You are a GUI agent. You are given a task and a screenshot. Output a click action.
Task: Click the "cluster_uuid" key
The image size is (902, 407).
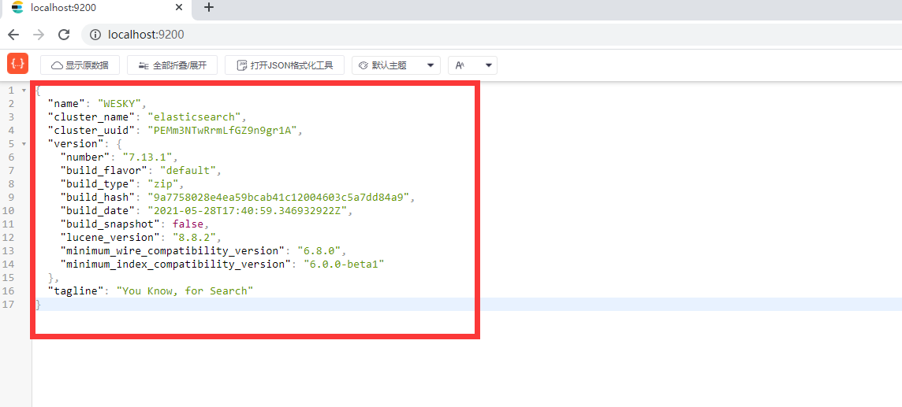tap(91, 131)
